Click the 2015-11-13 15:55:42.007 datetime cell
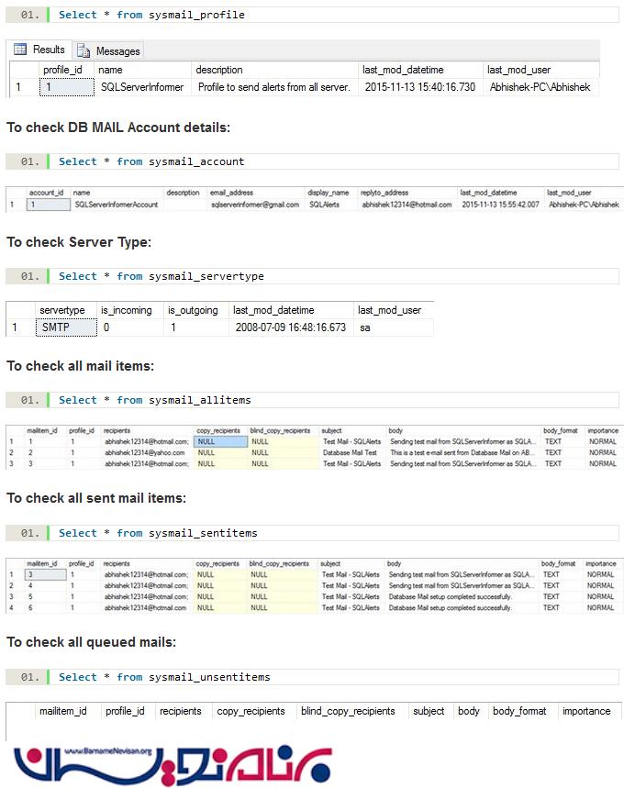This screenshot has height=788, width=624. (501, 205)
